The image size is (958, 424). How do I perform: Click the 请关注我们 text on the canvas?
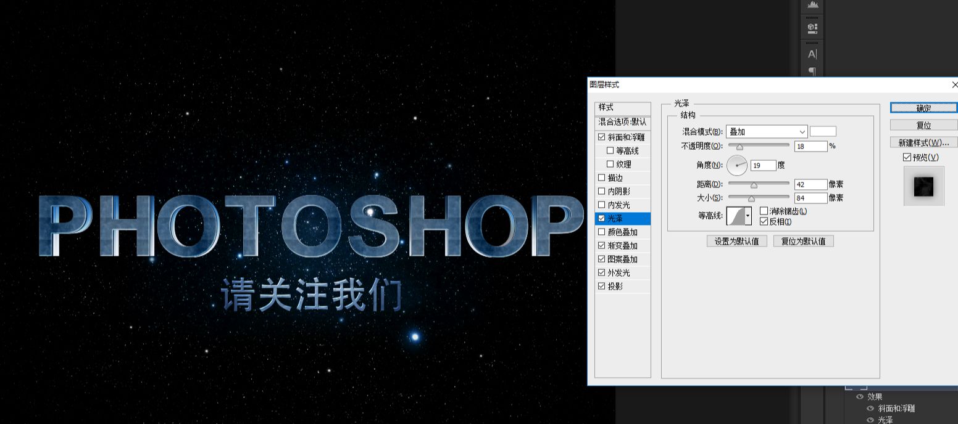pyautogui.click(x=312, y=295)
